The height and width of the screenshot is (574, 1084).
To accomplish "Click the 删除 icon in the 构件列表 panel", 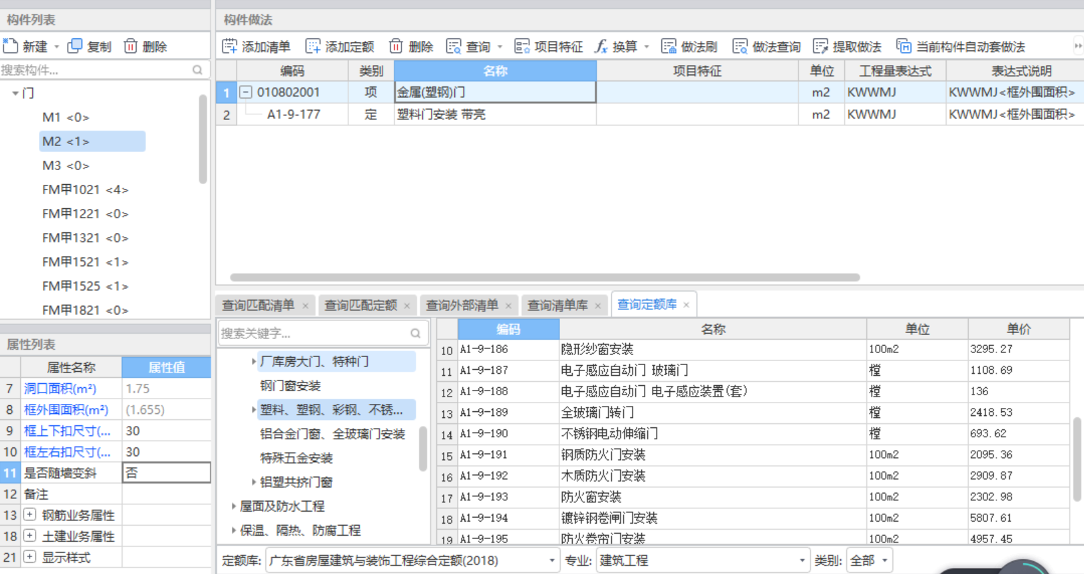I will click(x=131, y=46).
